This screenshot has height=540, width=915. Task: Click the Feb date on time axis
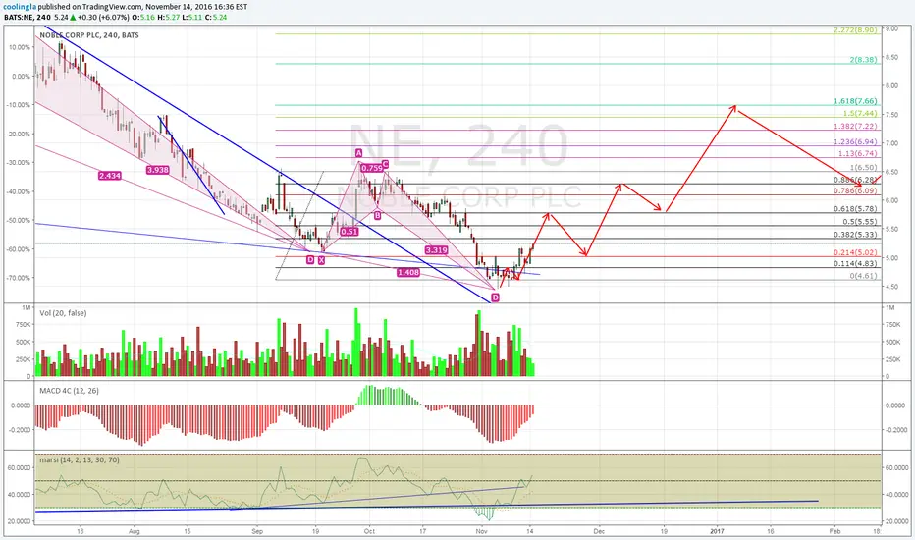(x=835, y=532)
